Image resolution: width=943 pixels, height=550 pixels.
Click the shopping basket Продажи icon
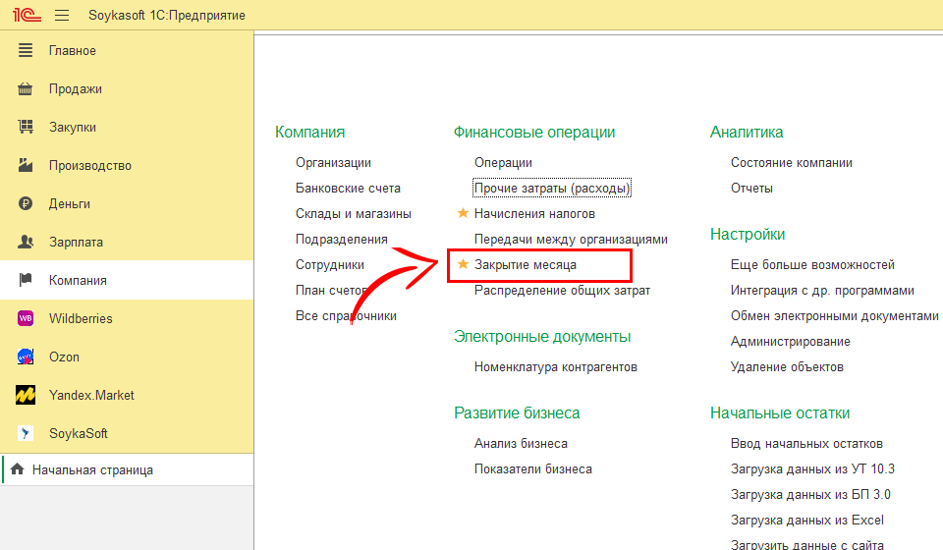point(27,89)
